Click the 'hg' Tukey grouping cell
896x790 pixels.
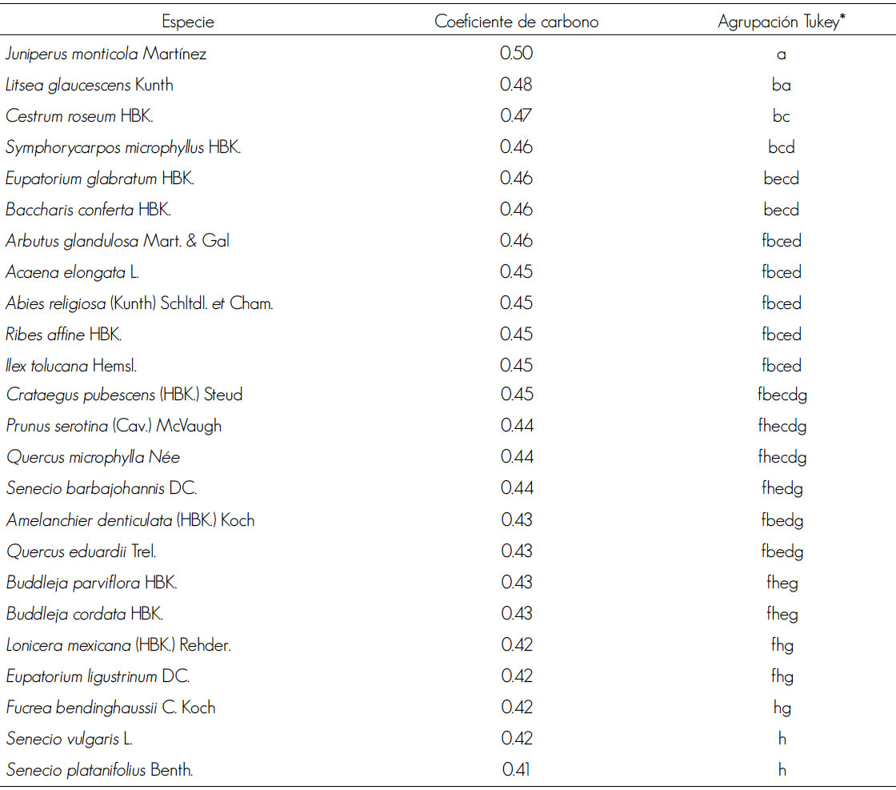click(782, 708)
